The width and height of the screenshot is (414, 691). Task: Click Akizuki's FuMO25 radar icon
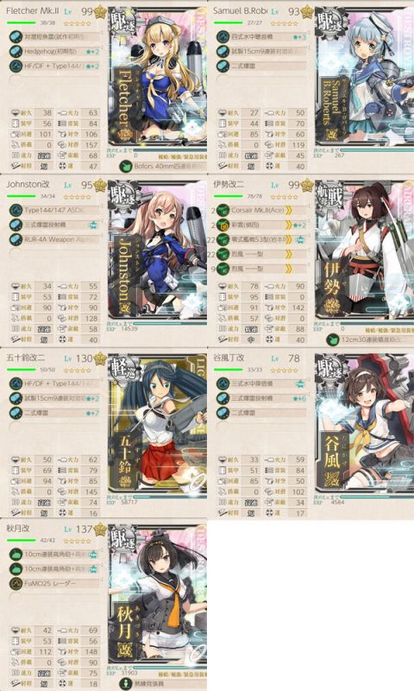pos(16,584)
